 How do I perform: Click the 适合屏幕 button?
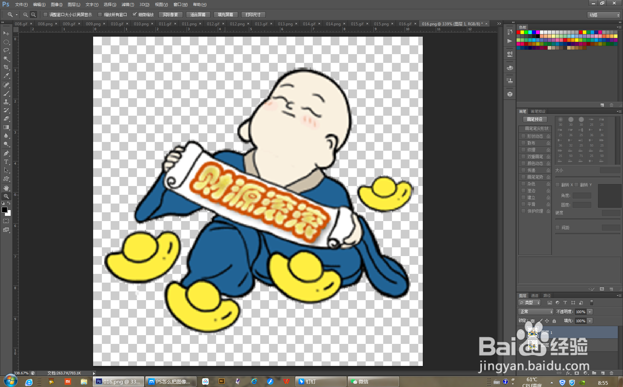coord(198,15)
